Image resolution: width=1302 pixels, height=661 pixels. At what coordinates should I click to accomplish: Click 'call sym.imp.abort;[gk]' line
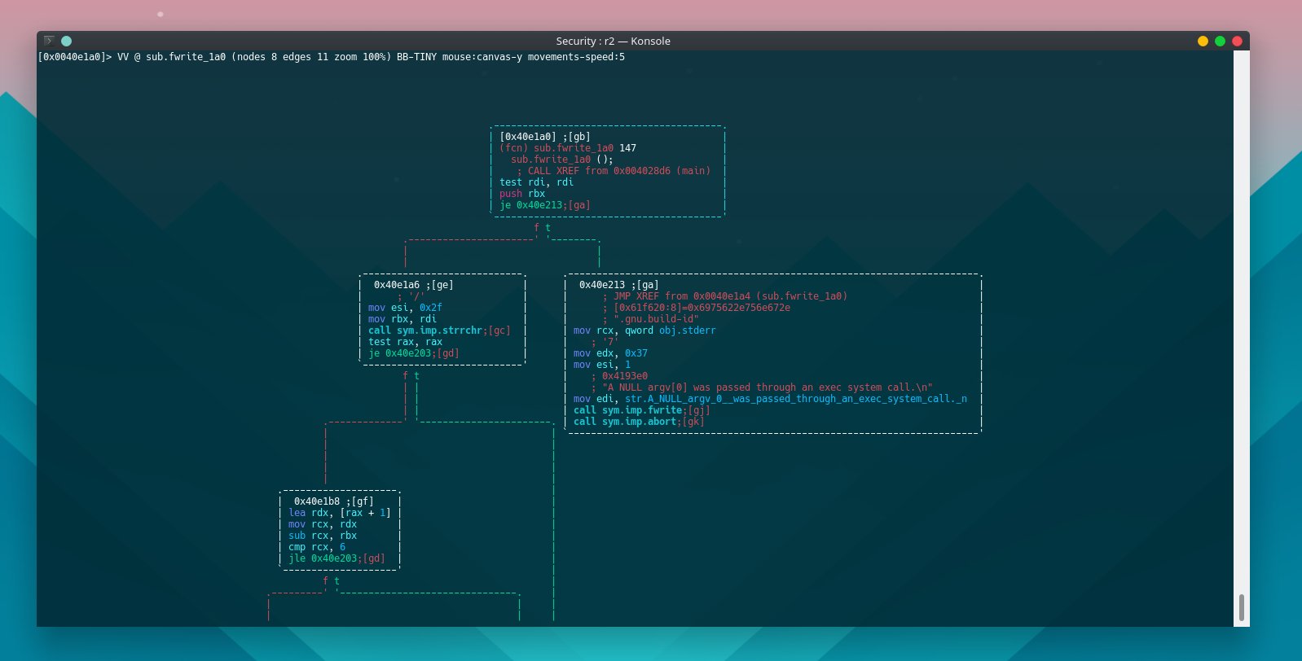click(x=639, y=422)
